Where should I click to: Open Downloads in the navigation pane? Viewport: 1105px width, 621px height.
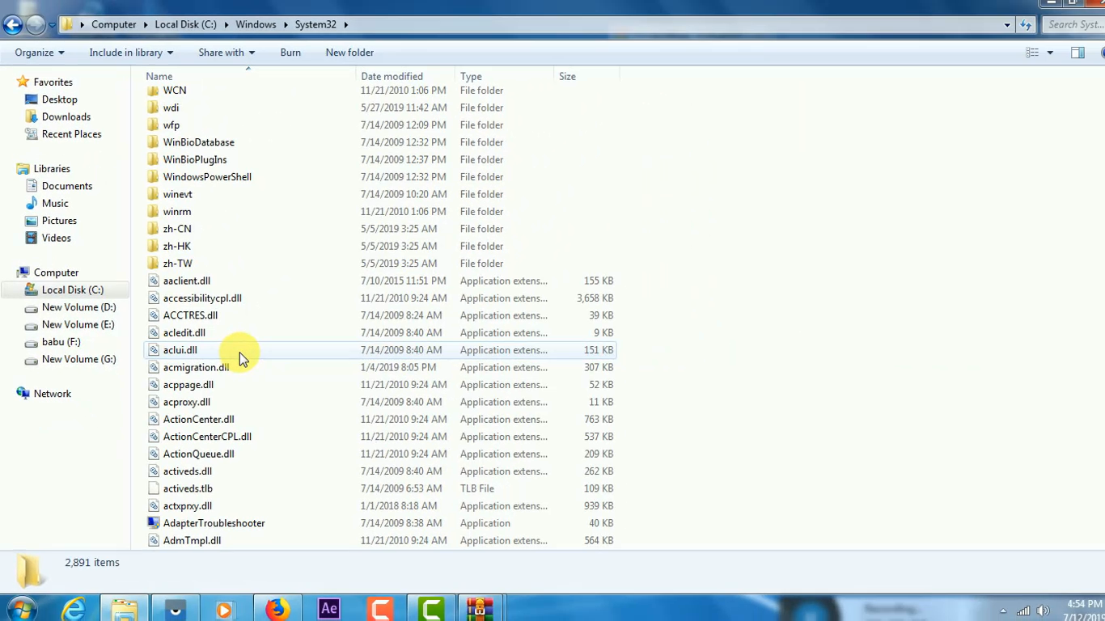(66, 116)
